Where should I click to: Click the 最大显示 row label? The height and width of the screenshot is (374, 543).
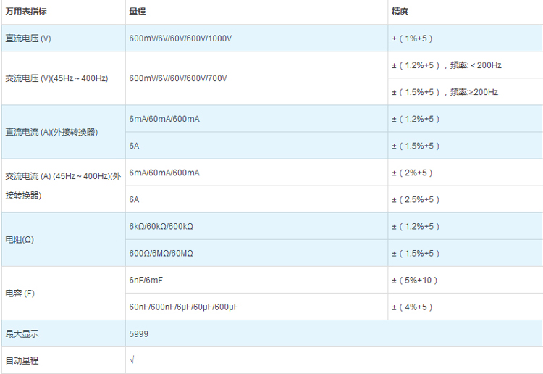pyautogui.click(x=22, y=334)
